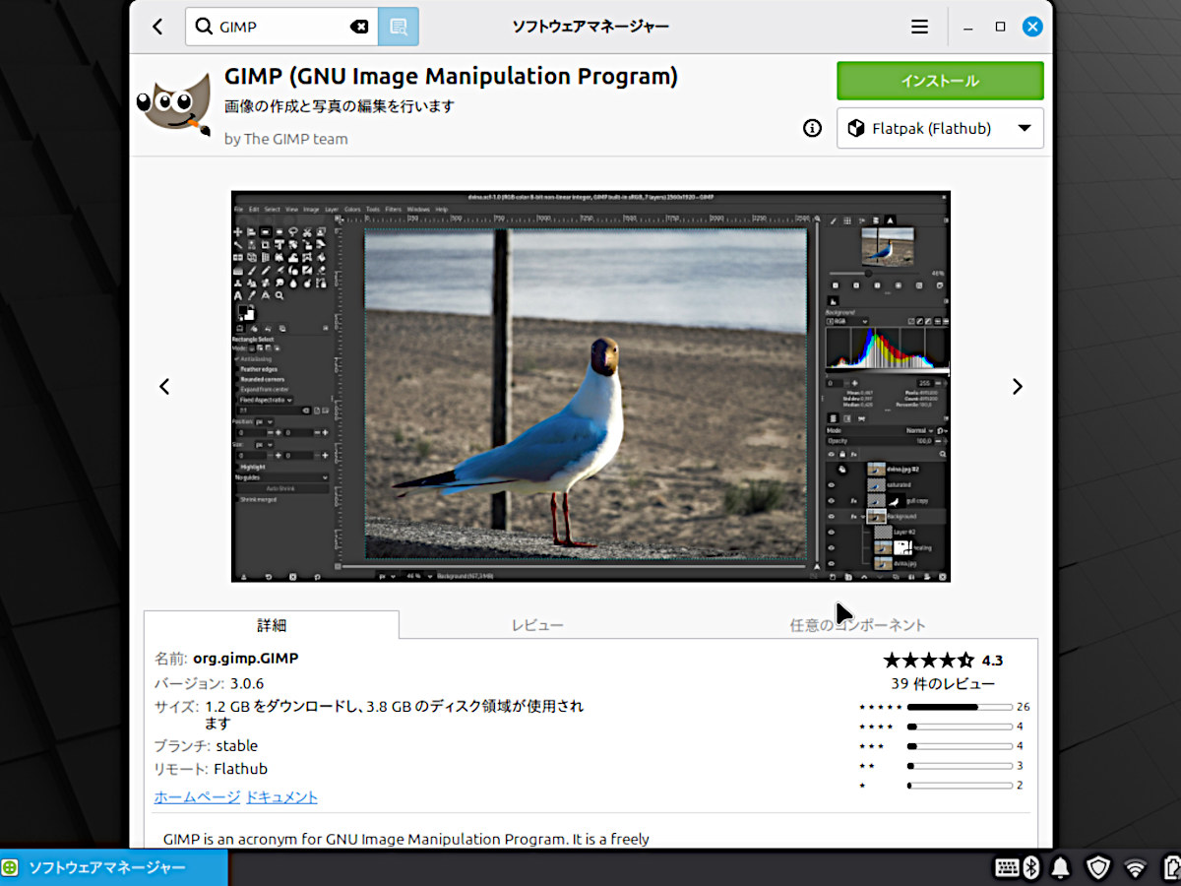
Task: Expand the Flatpak (Flathub) source dropdown
Action: 939,128
